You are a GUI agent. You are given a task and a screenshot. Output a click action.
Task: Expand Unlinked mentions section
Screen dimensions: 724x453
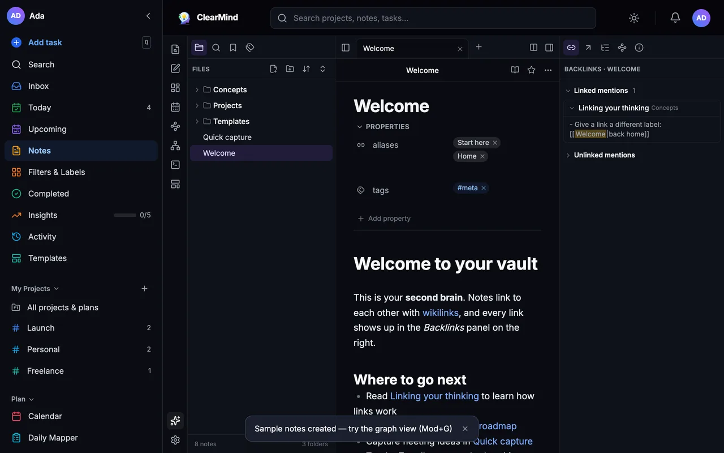(600, 155)
